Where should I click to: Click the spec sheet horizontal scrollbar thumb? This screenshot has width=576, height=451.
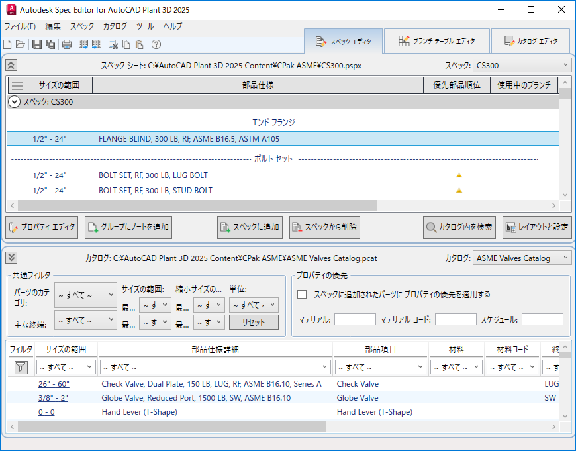(x=198, y=205)
